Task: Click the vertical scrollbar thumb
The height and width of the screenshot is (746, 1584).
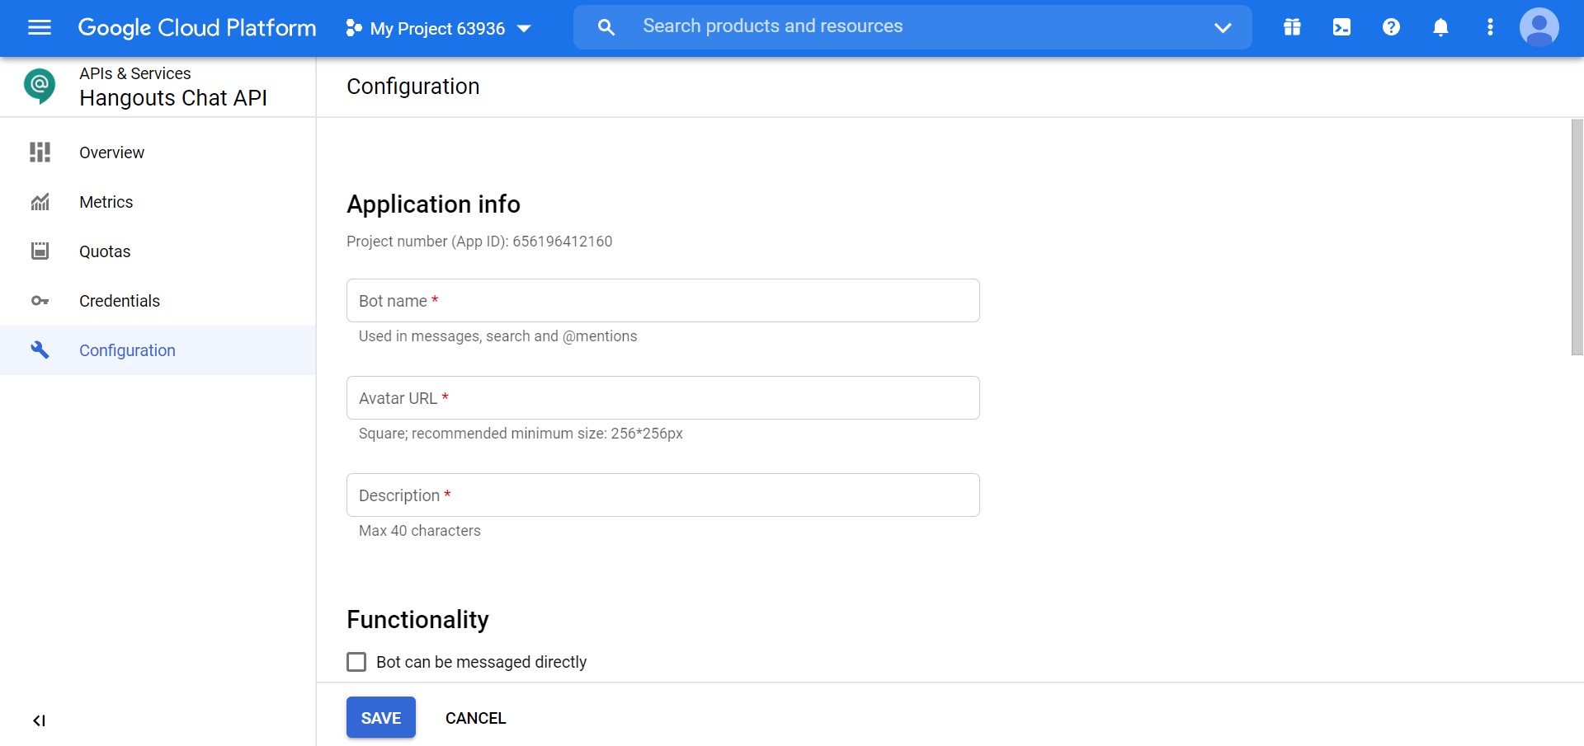Action: 1577,237
